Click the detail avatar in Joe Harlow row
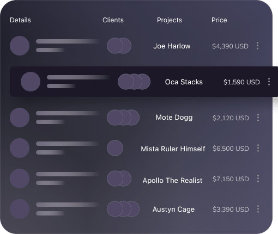This screenshot has width=278, height=234. 20,46
